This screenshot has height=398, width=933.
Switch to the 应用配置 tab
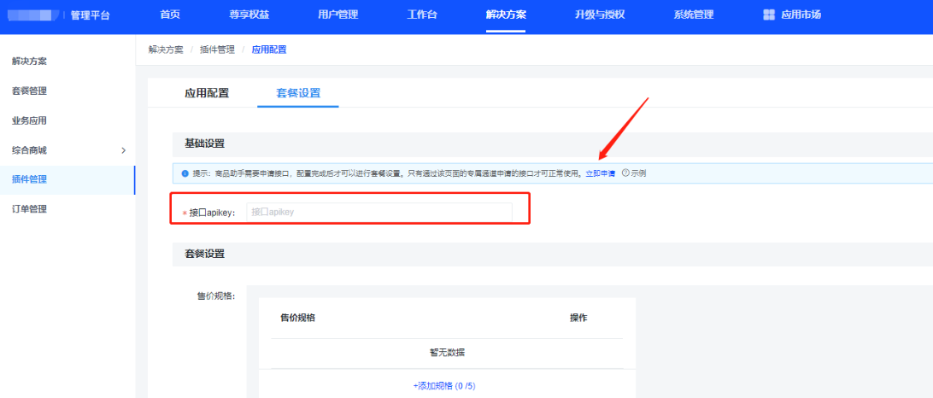207,93
